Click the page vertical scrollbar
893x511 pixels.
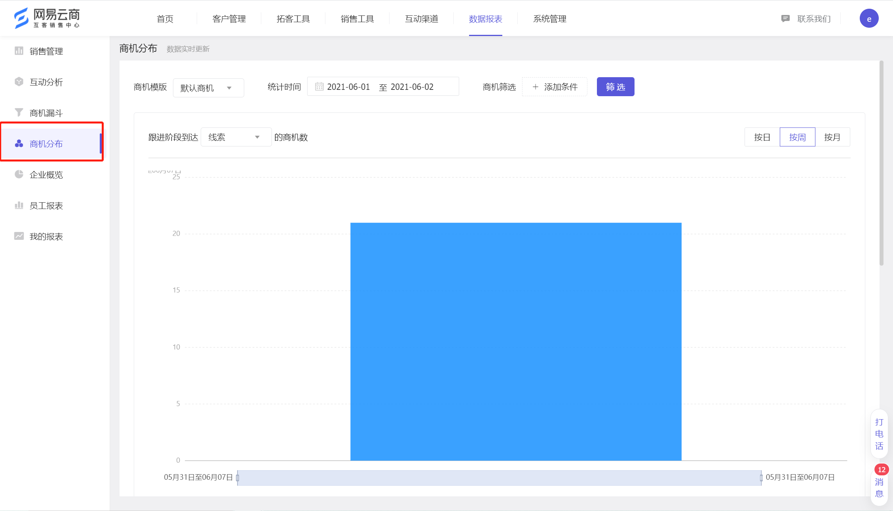[882, 163]
